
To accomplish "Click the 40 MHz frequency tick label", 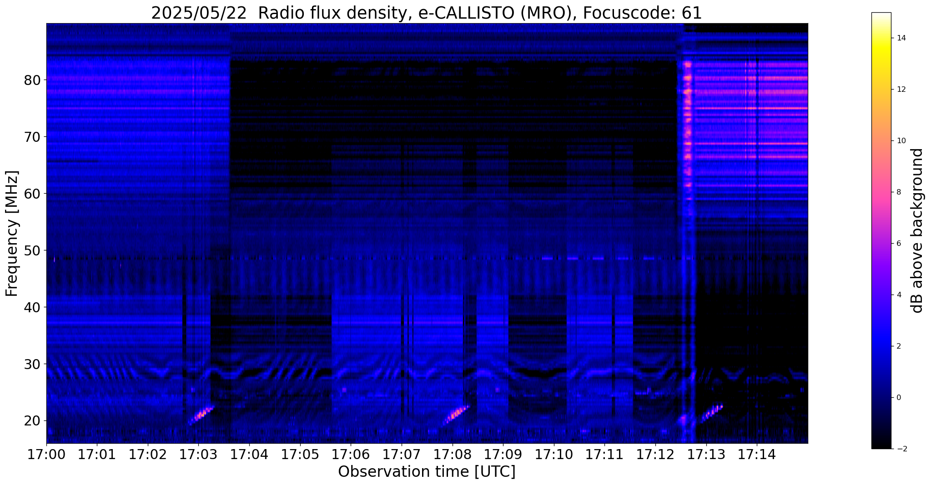I will tap(32, 307).
